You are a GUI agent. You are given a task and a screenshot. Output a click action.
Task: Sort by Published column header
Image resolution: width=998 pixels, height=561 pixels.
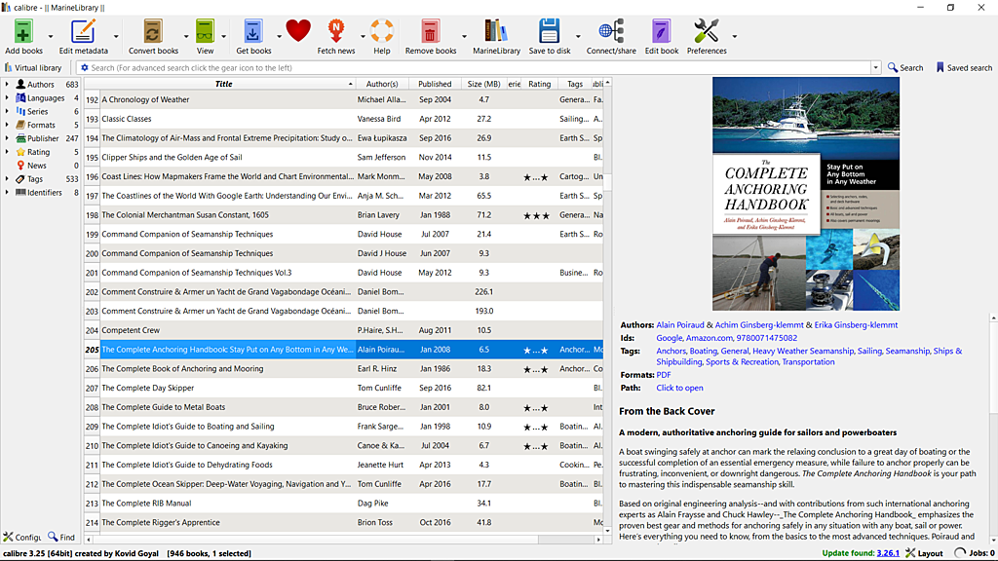coord(435,84)
